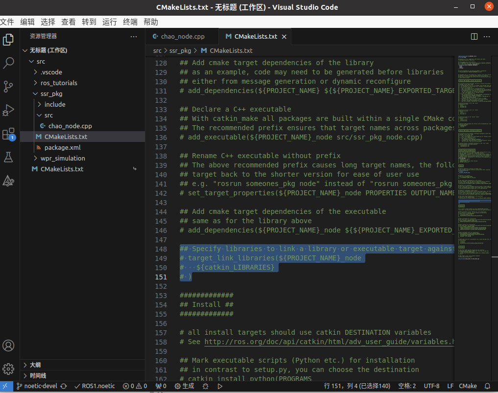Click the synchronize changes icon

[64, 386]
